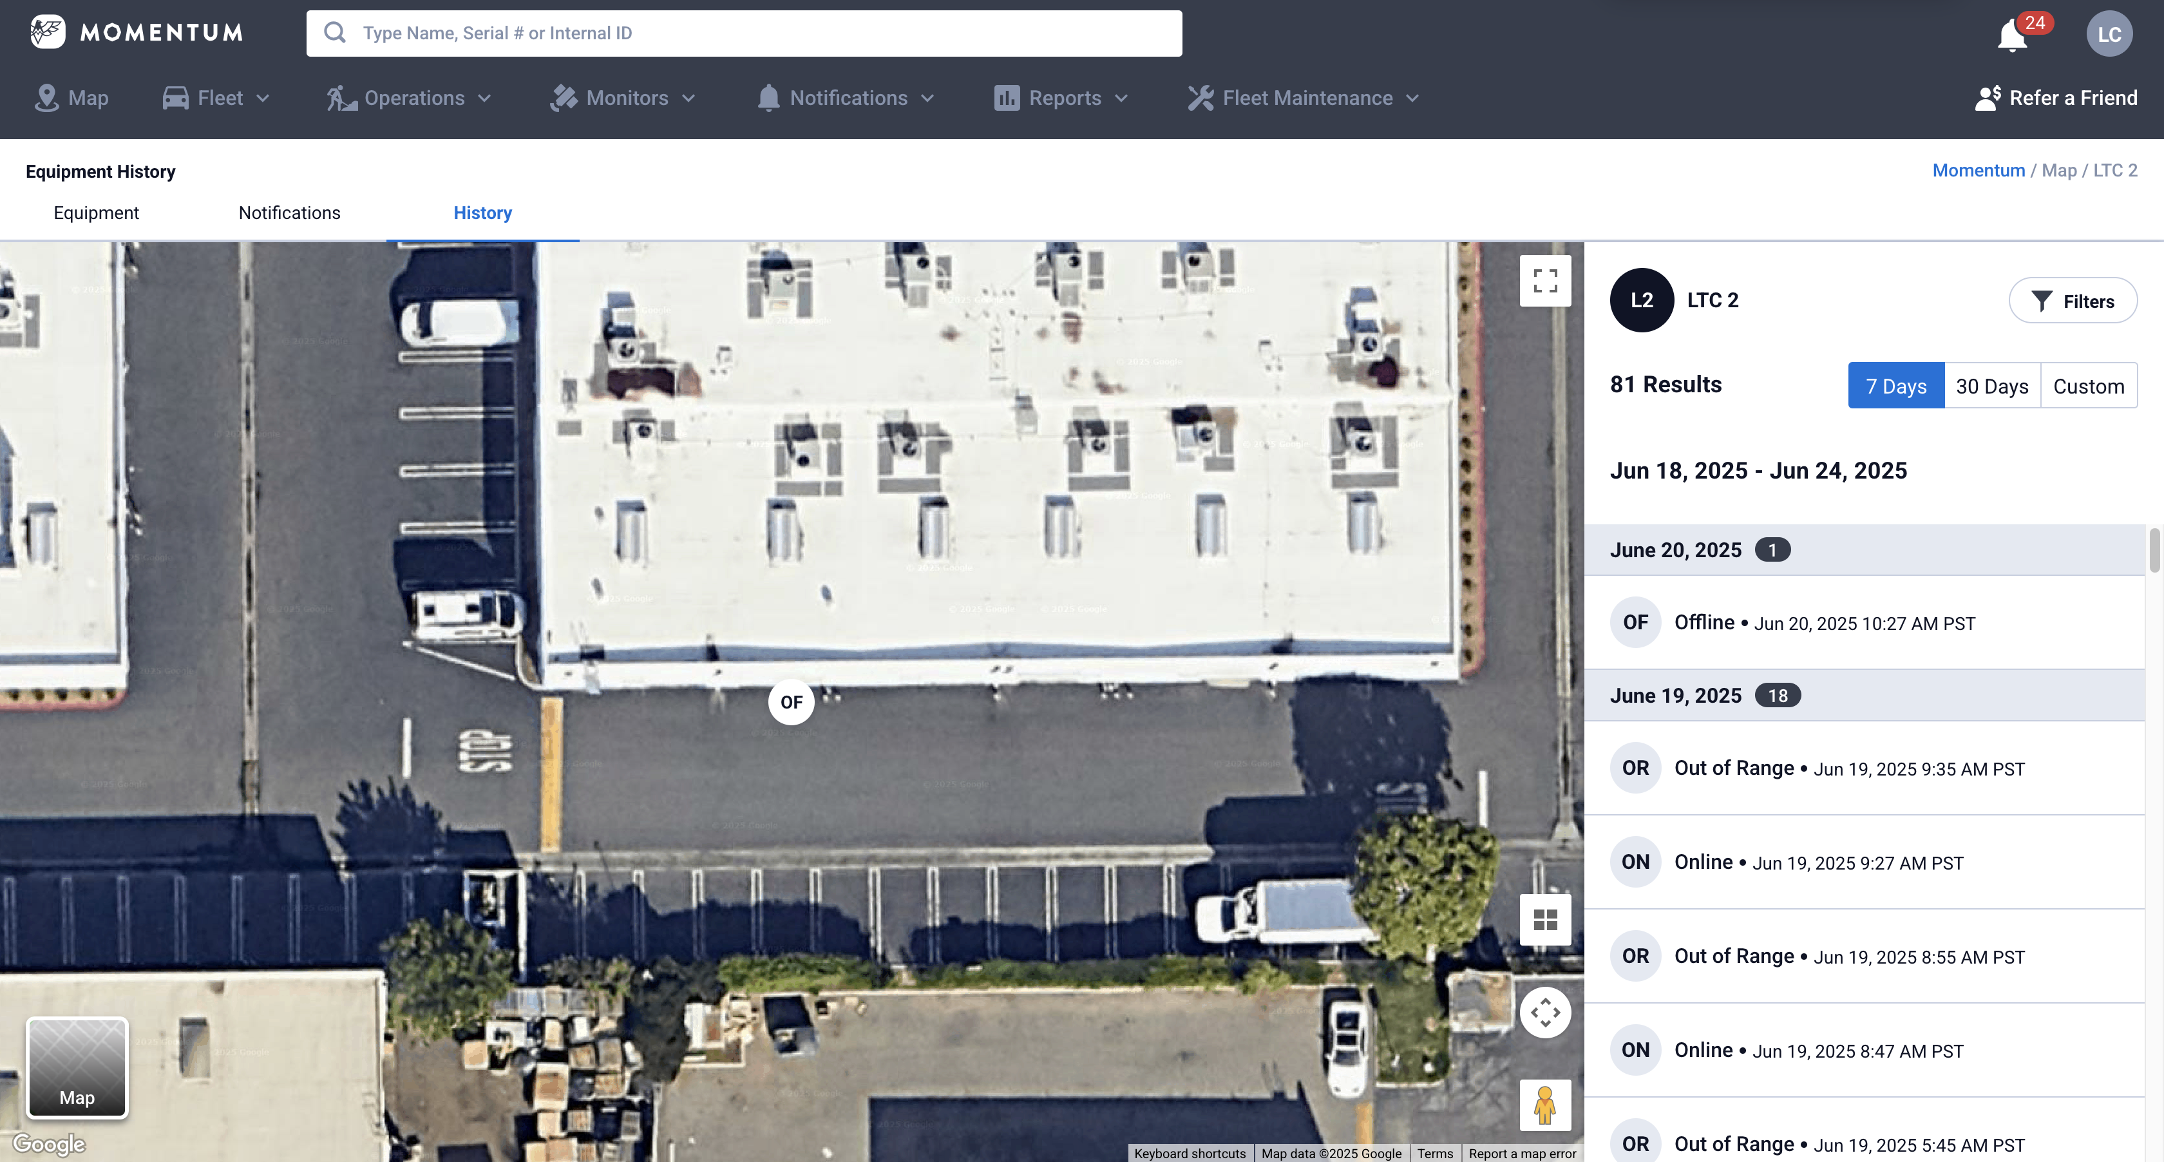
Task: Click the OF marker on the map
Action: coord(790,702)
